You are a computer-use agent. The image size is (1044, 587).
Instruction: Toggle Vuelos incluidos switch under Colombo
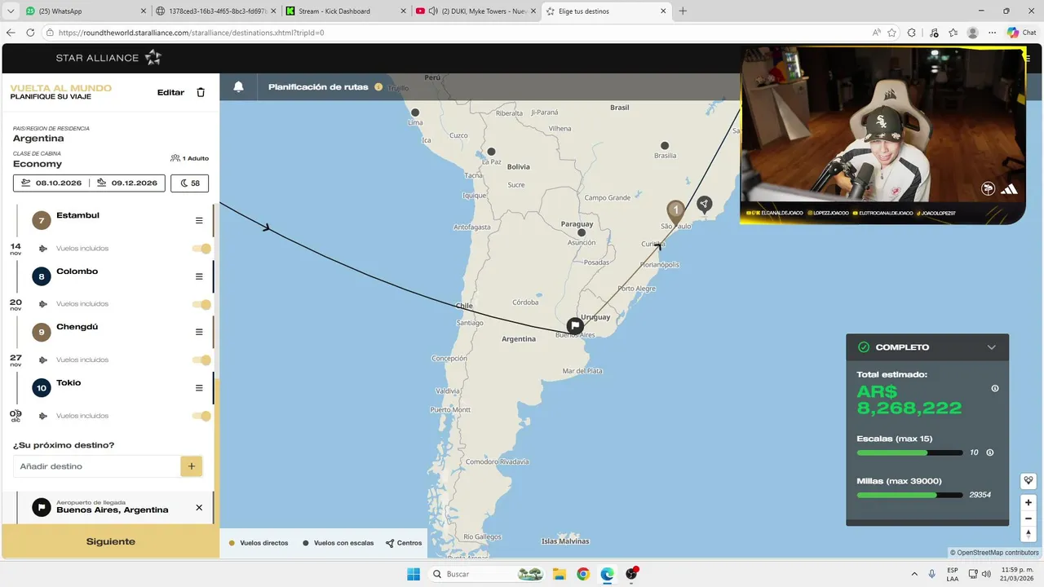pyautogui.click(x=201, y=304)
